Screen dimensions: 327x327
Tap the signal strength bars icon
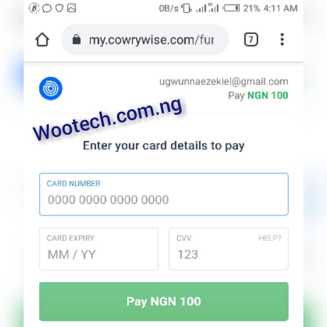(208, 8)
